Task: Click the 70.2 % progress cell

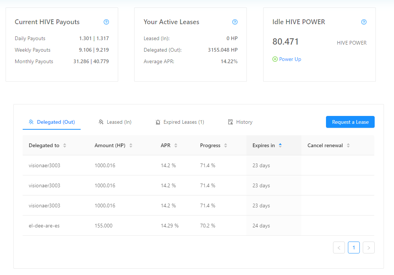Action: [x=207, y=226]
